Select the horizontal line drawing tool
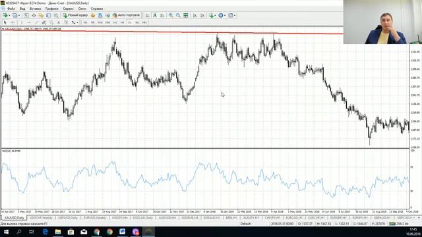This screenshot has height=237, width=422. tap(29, 22)
